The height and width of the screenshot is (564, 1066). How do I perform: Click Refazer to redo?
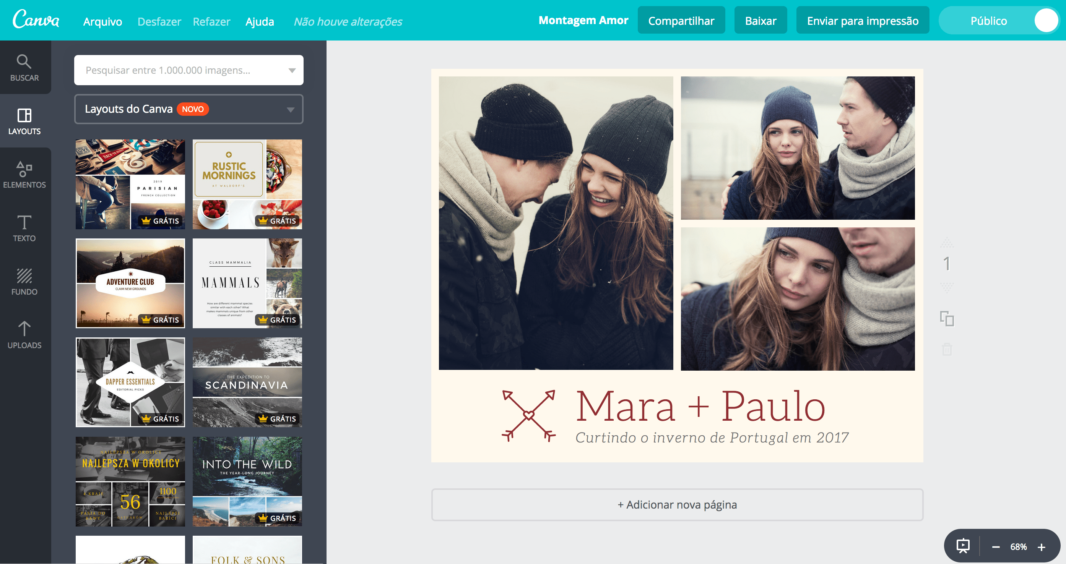pos(211,21)
